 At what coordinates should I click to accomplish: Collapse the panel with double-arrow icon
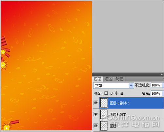tap(162, 74)
